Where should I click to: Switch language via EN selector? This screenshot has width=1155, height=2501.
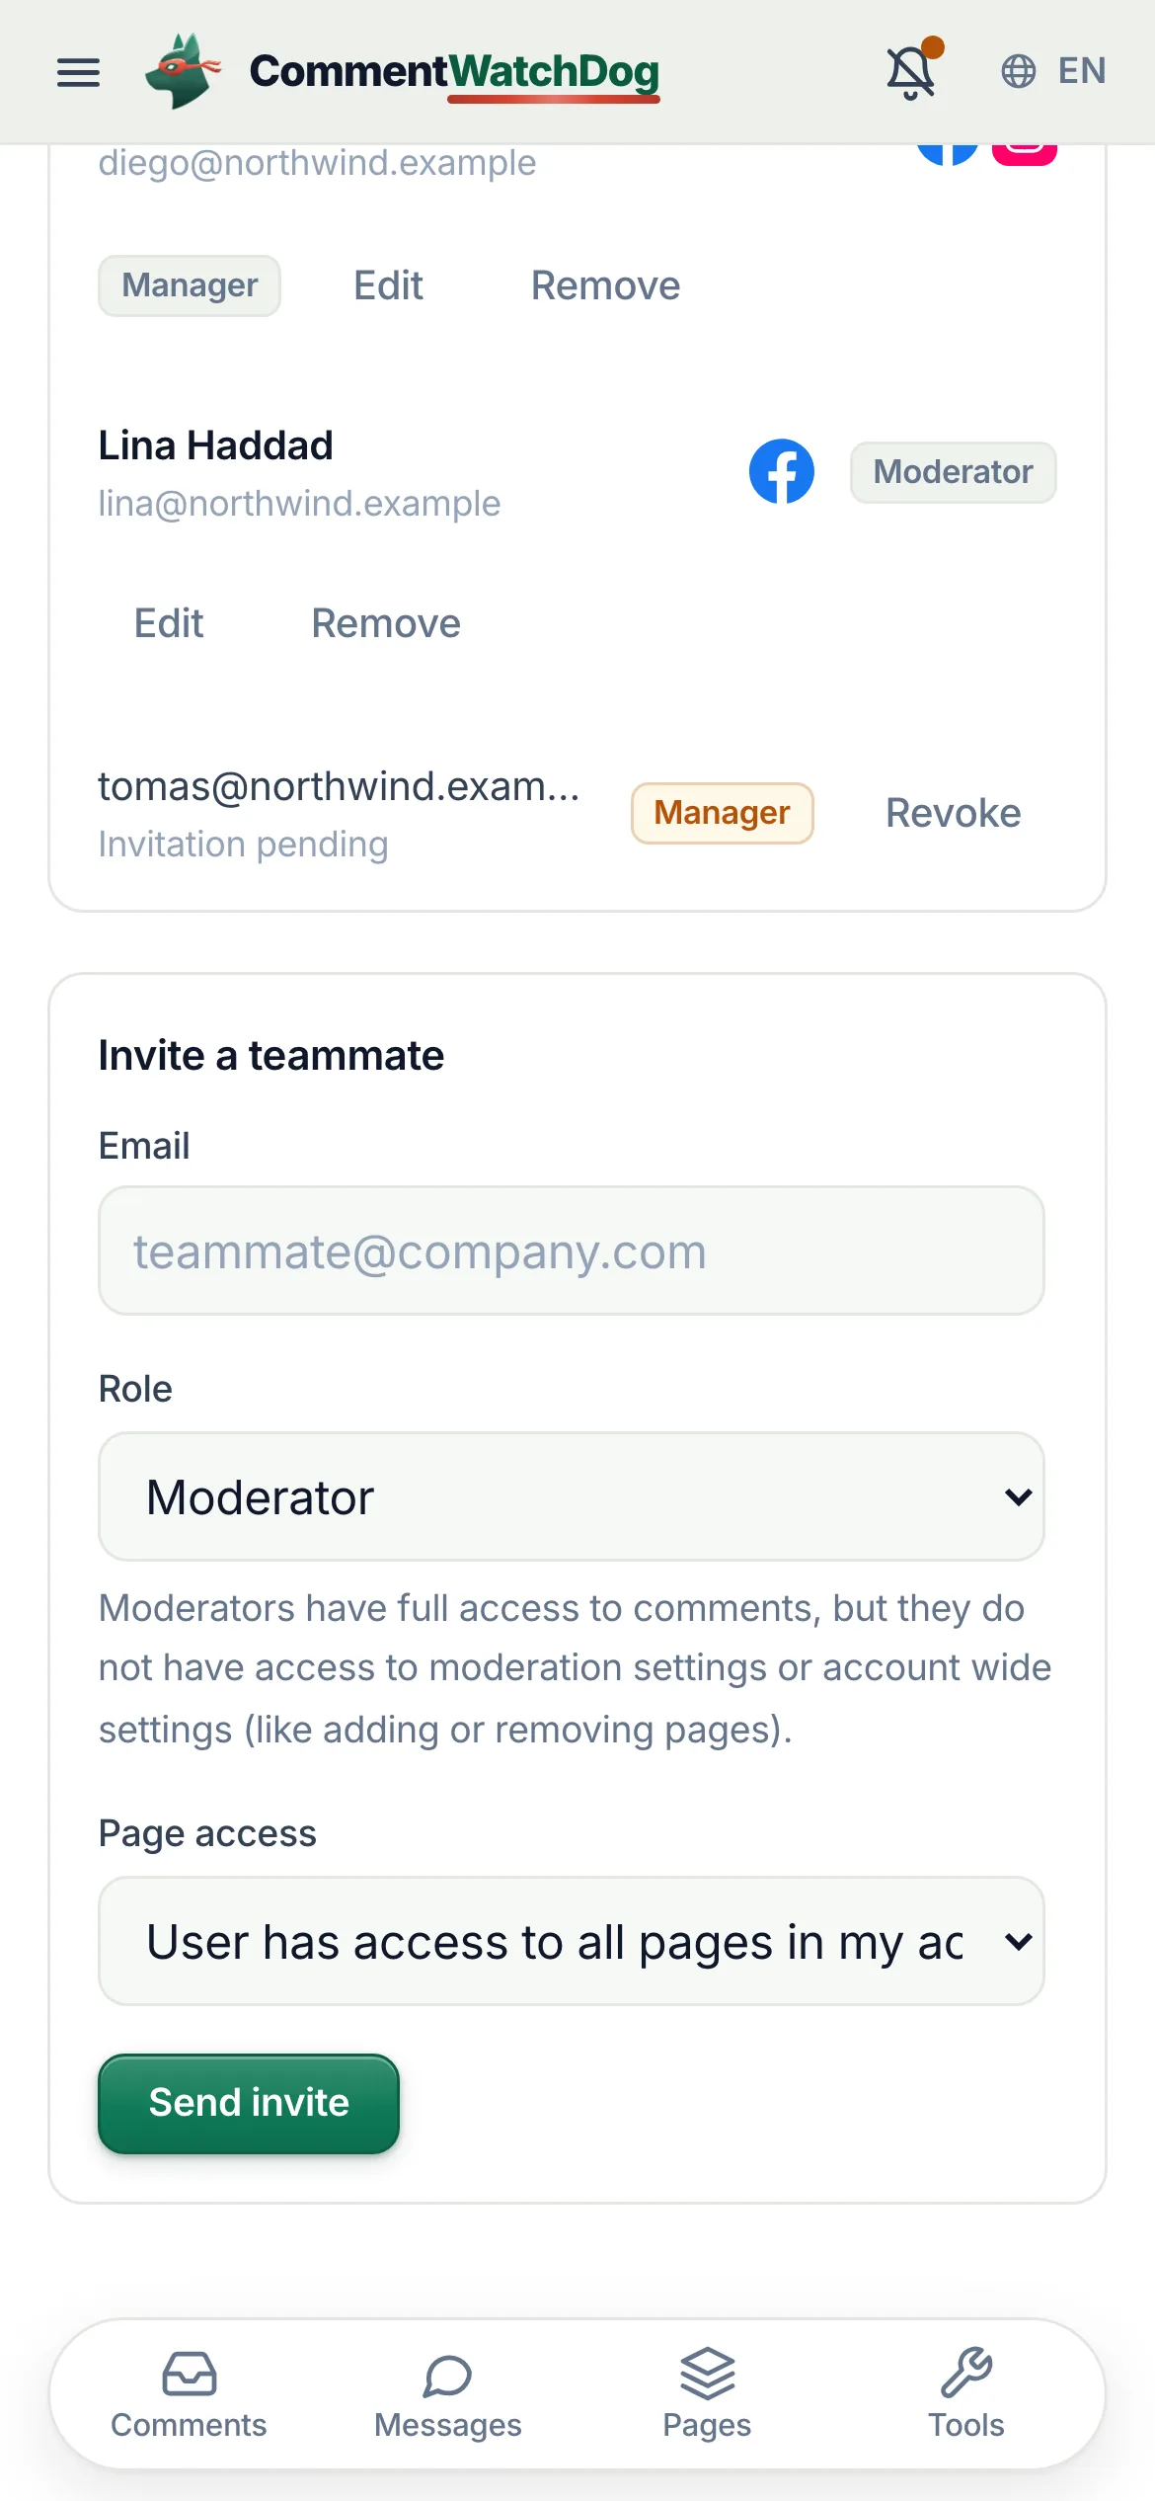[1081, 71]
